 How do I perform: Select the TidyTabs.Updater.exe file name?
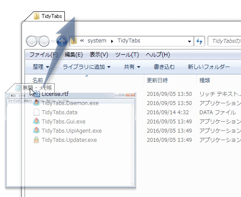coord(69,140)
